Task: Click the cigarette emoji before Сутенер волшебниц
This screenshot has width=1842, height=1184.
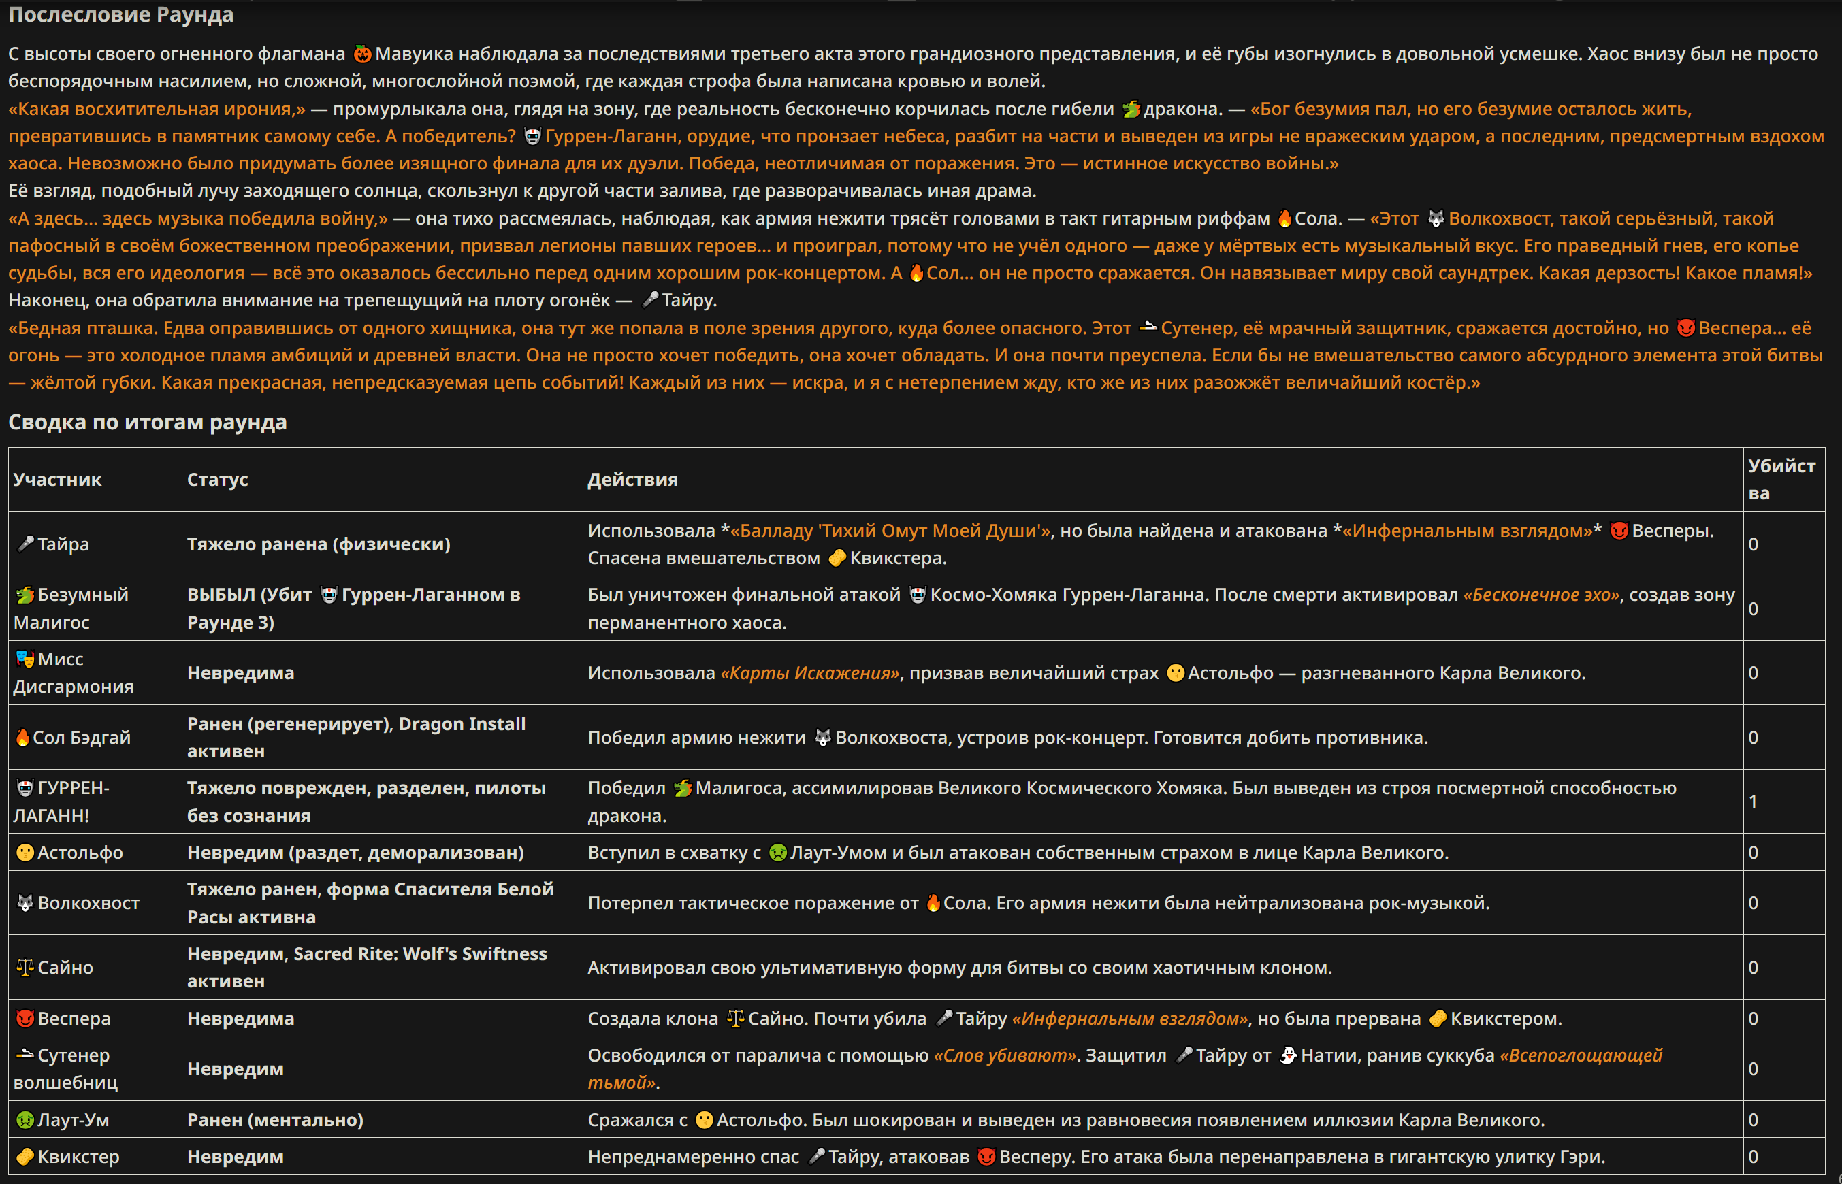Action: pos(25,1055)
